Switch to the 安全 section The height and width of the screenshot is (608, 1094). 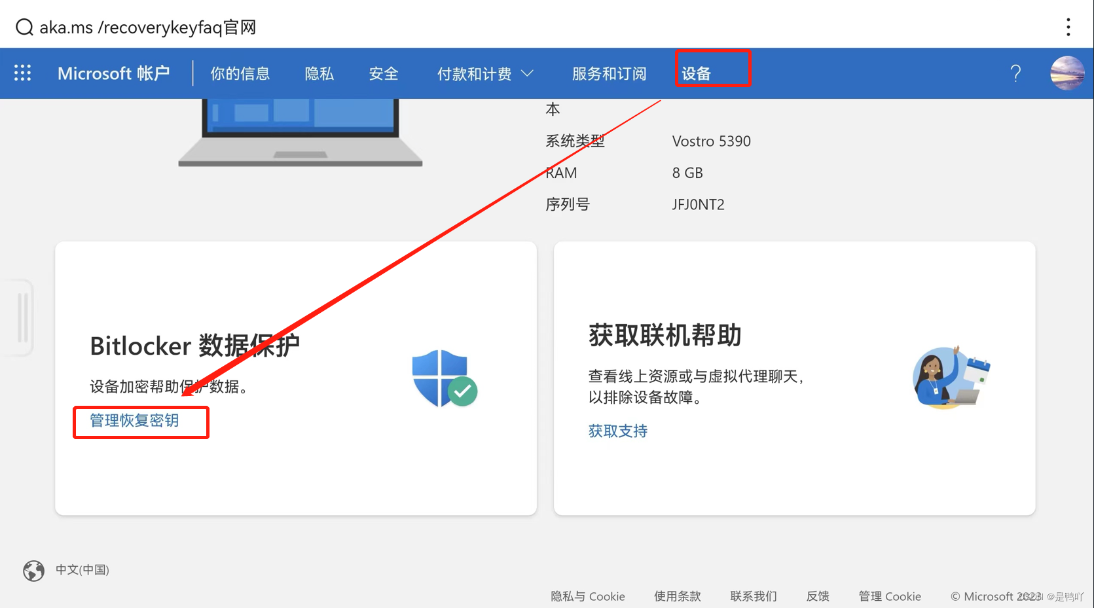pyautogui.click(x=384, y=73)
